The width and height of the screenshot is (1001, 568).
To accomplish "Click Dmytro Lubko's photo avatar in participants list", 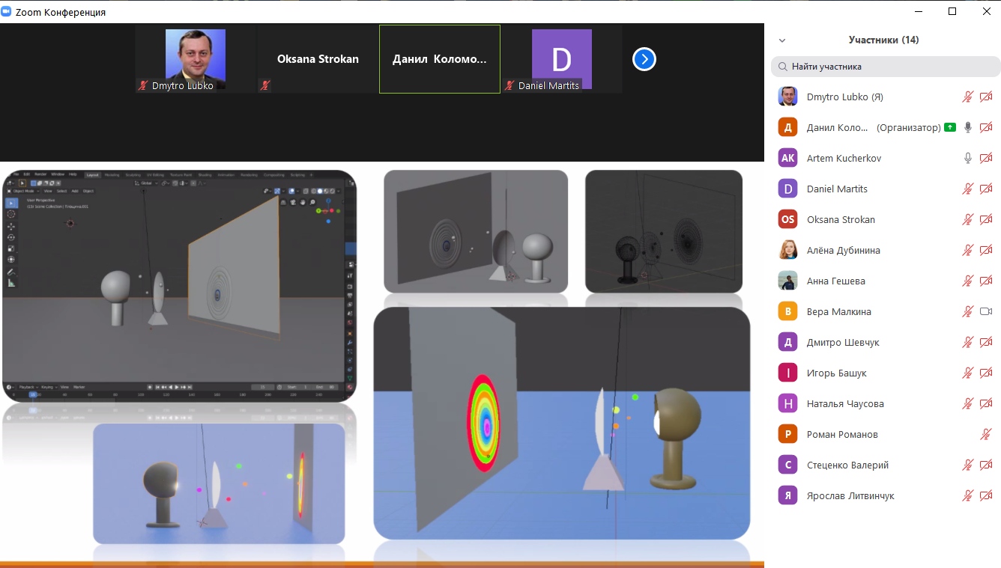I will (787, 97).
